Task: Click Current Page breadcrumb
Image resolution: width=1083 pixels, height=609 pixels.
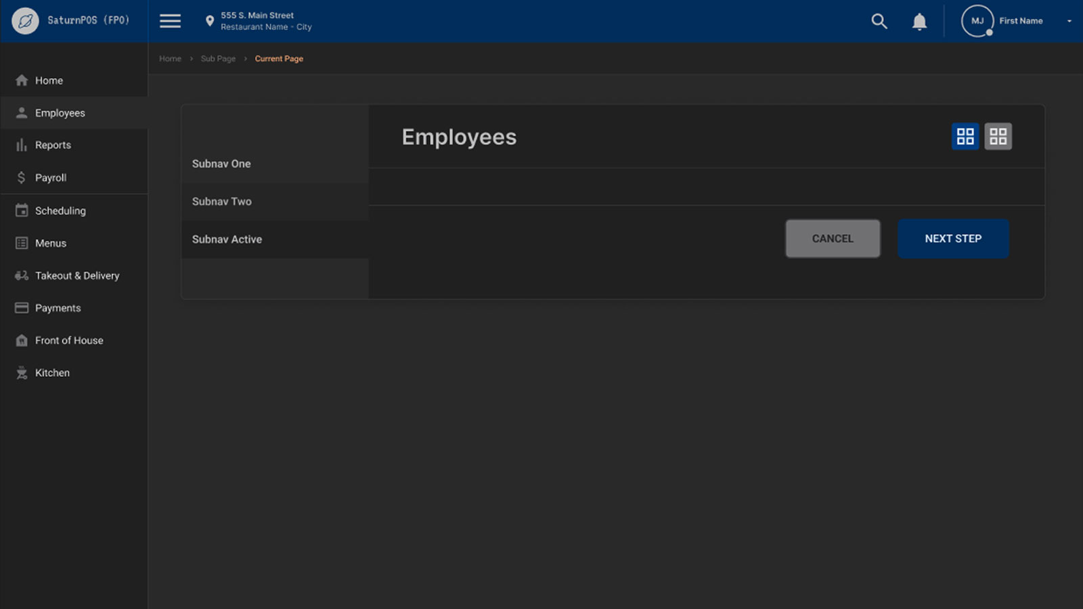Action: (x=279, y=59)
